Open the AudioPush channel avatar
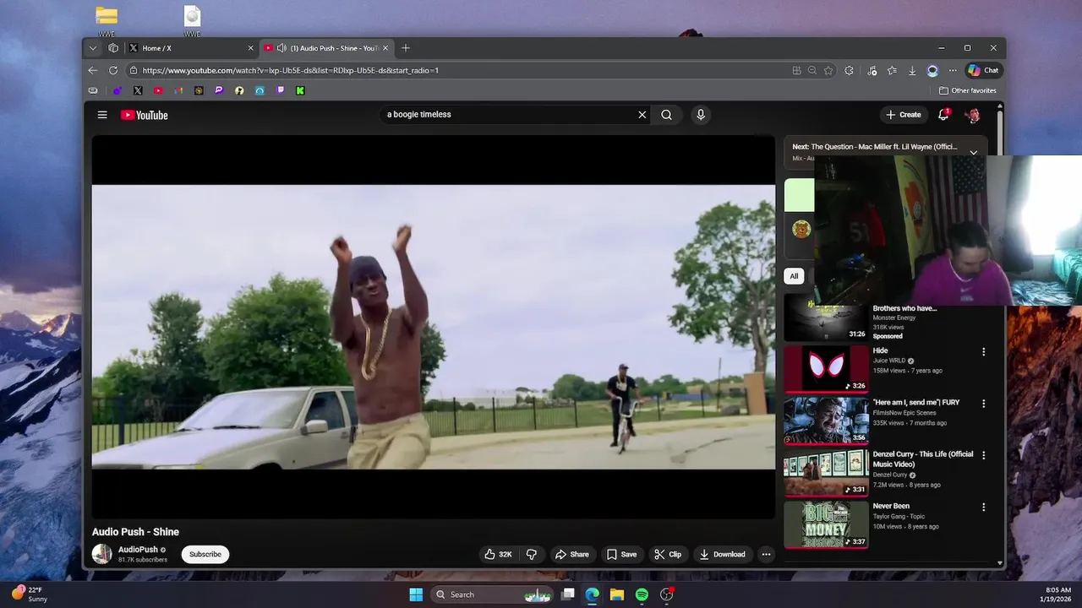 (102, 554)
